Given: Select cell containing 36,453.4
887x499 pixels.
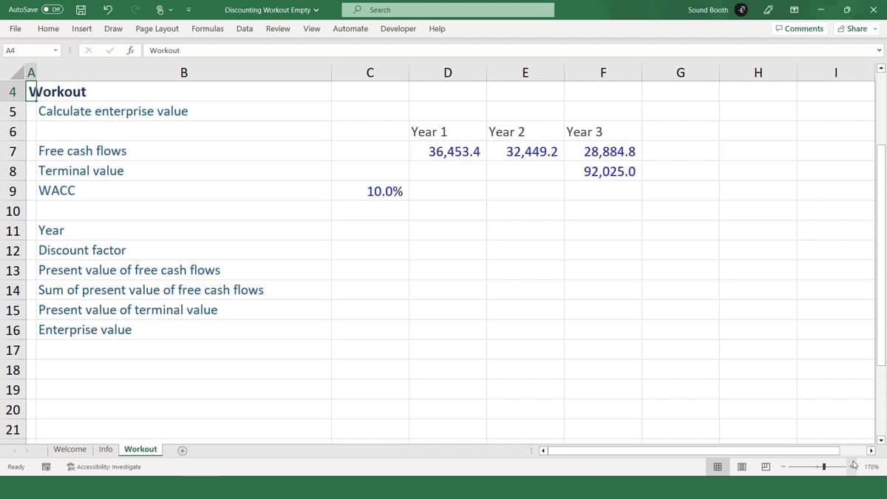Looking at the screenshot, I should coord(447,152).
